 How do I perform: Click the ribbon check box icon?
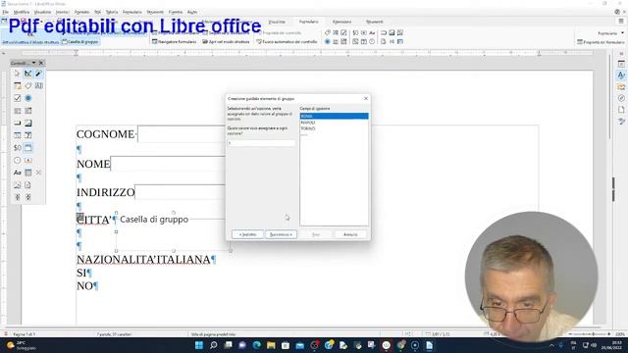coord(343,32)
